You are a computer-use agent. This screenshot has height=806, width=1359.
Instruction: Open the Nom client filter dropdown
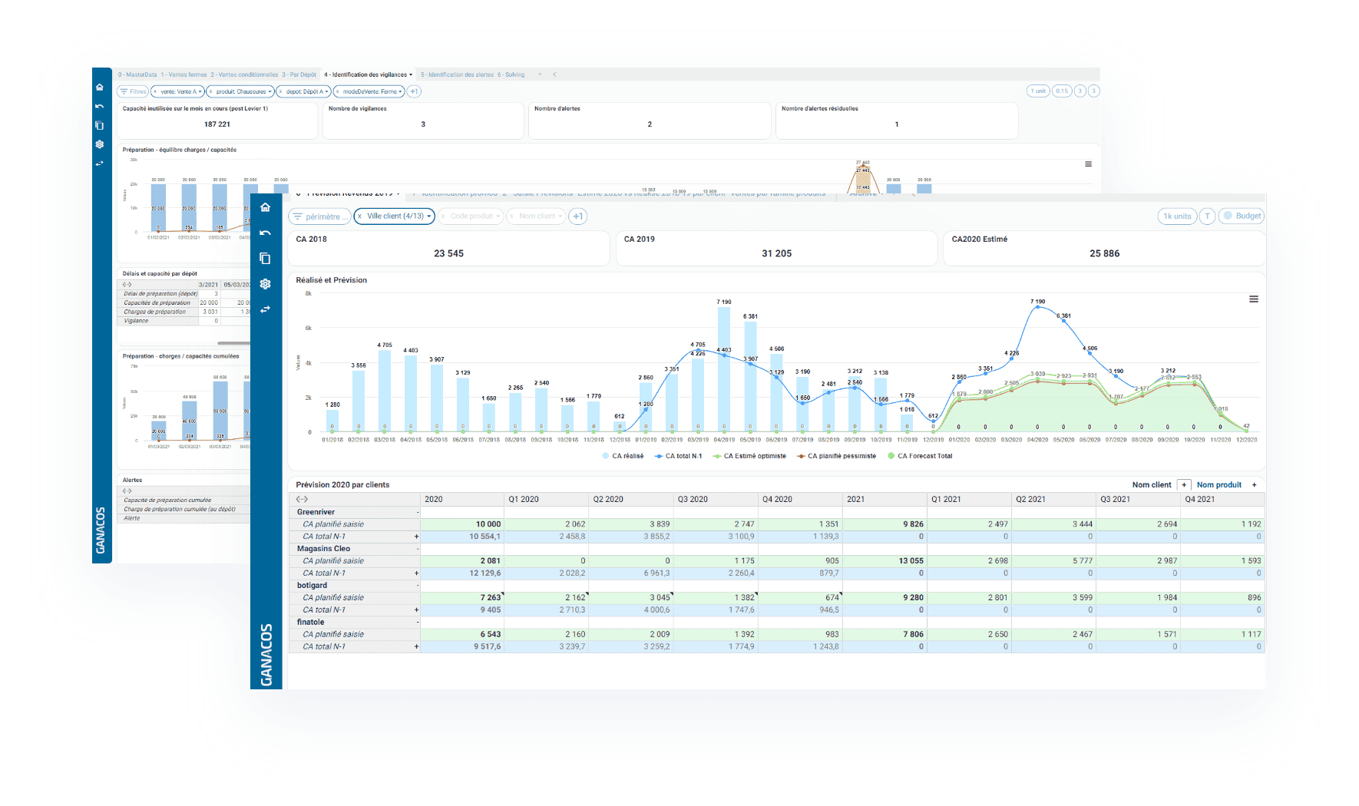[x=536, y=216]
